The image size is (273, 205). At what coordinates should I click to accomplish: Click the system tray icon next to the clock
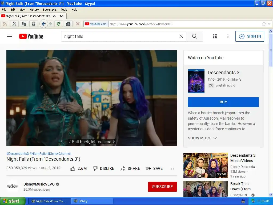(253, 201)
